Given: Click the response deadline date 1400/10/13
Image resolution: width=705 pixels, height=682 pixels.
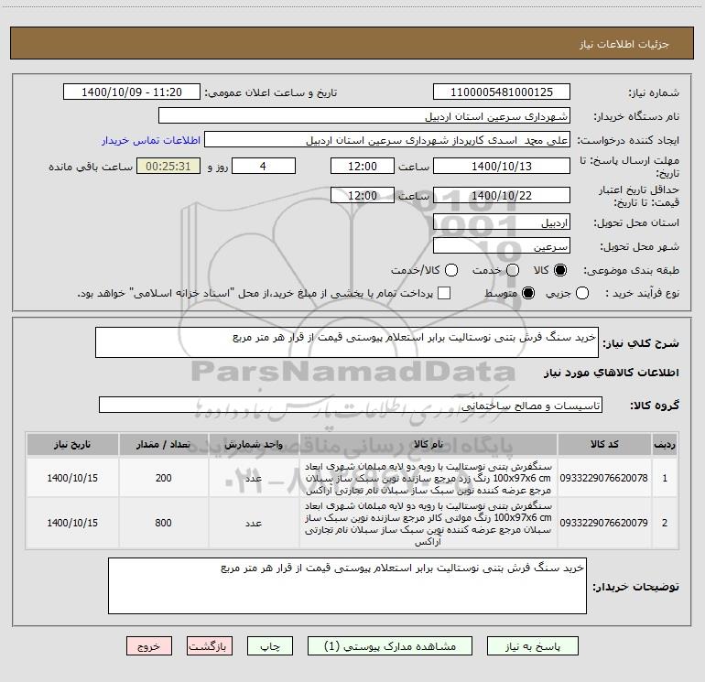Looking at the screenshot, I should pos(502,166).
